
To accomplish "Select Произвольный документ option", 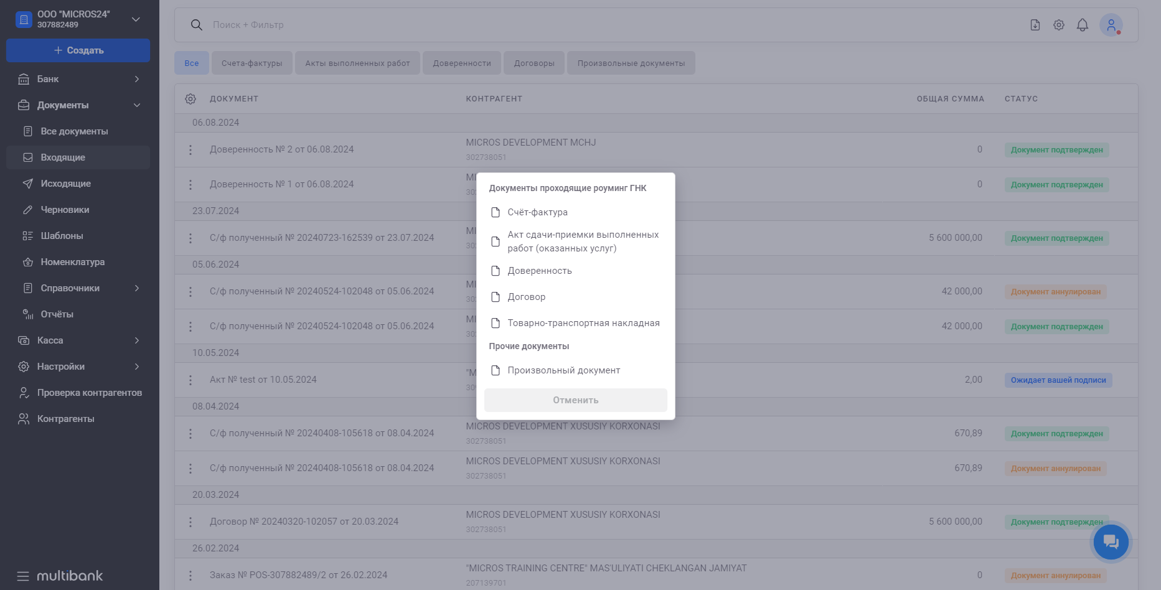I will (563, 370).
